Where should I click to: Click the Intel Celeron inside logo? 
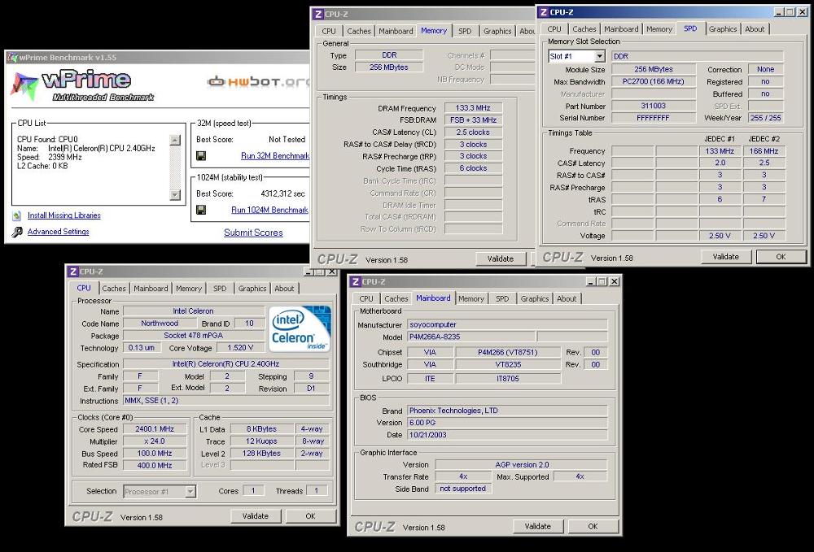(x=300, y=329)
